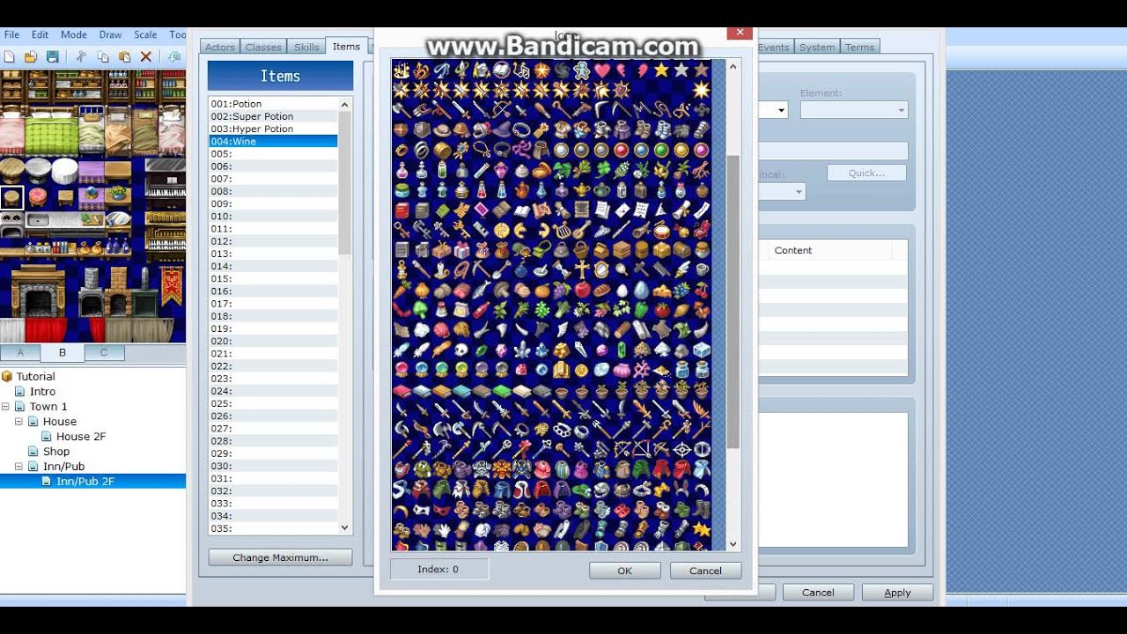Pick the golden cross icon
Image resolution: width=1127 pixels, height=634 pixels.
tap(582, 269)
